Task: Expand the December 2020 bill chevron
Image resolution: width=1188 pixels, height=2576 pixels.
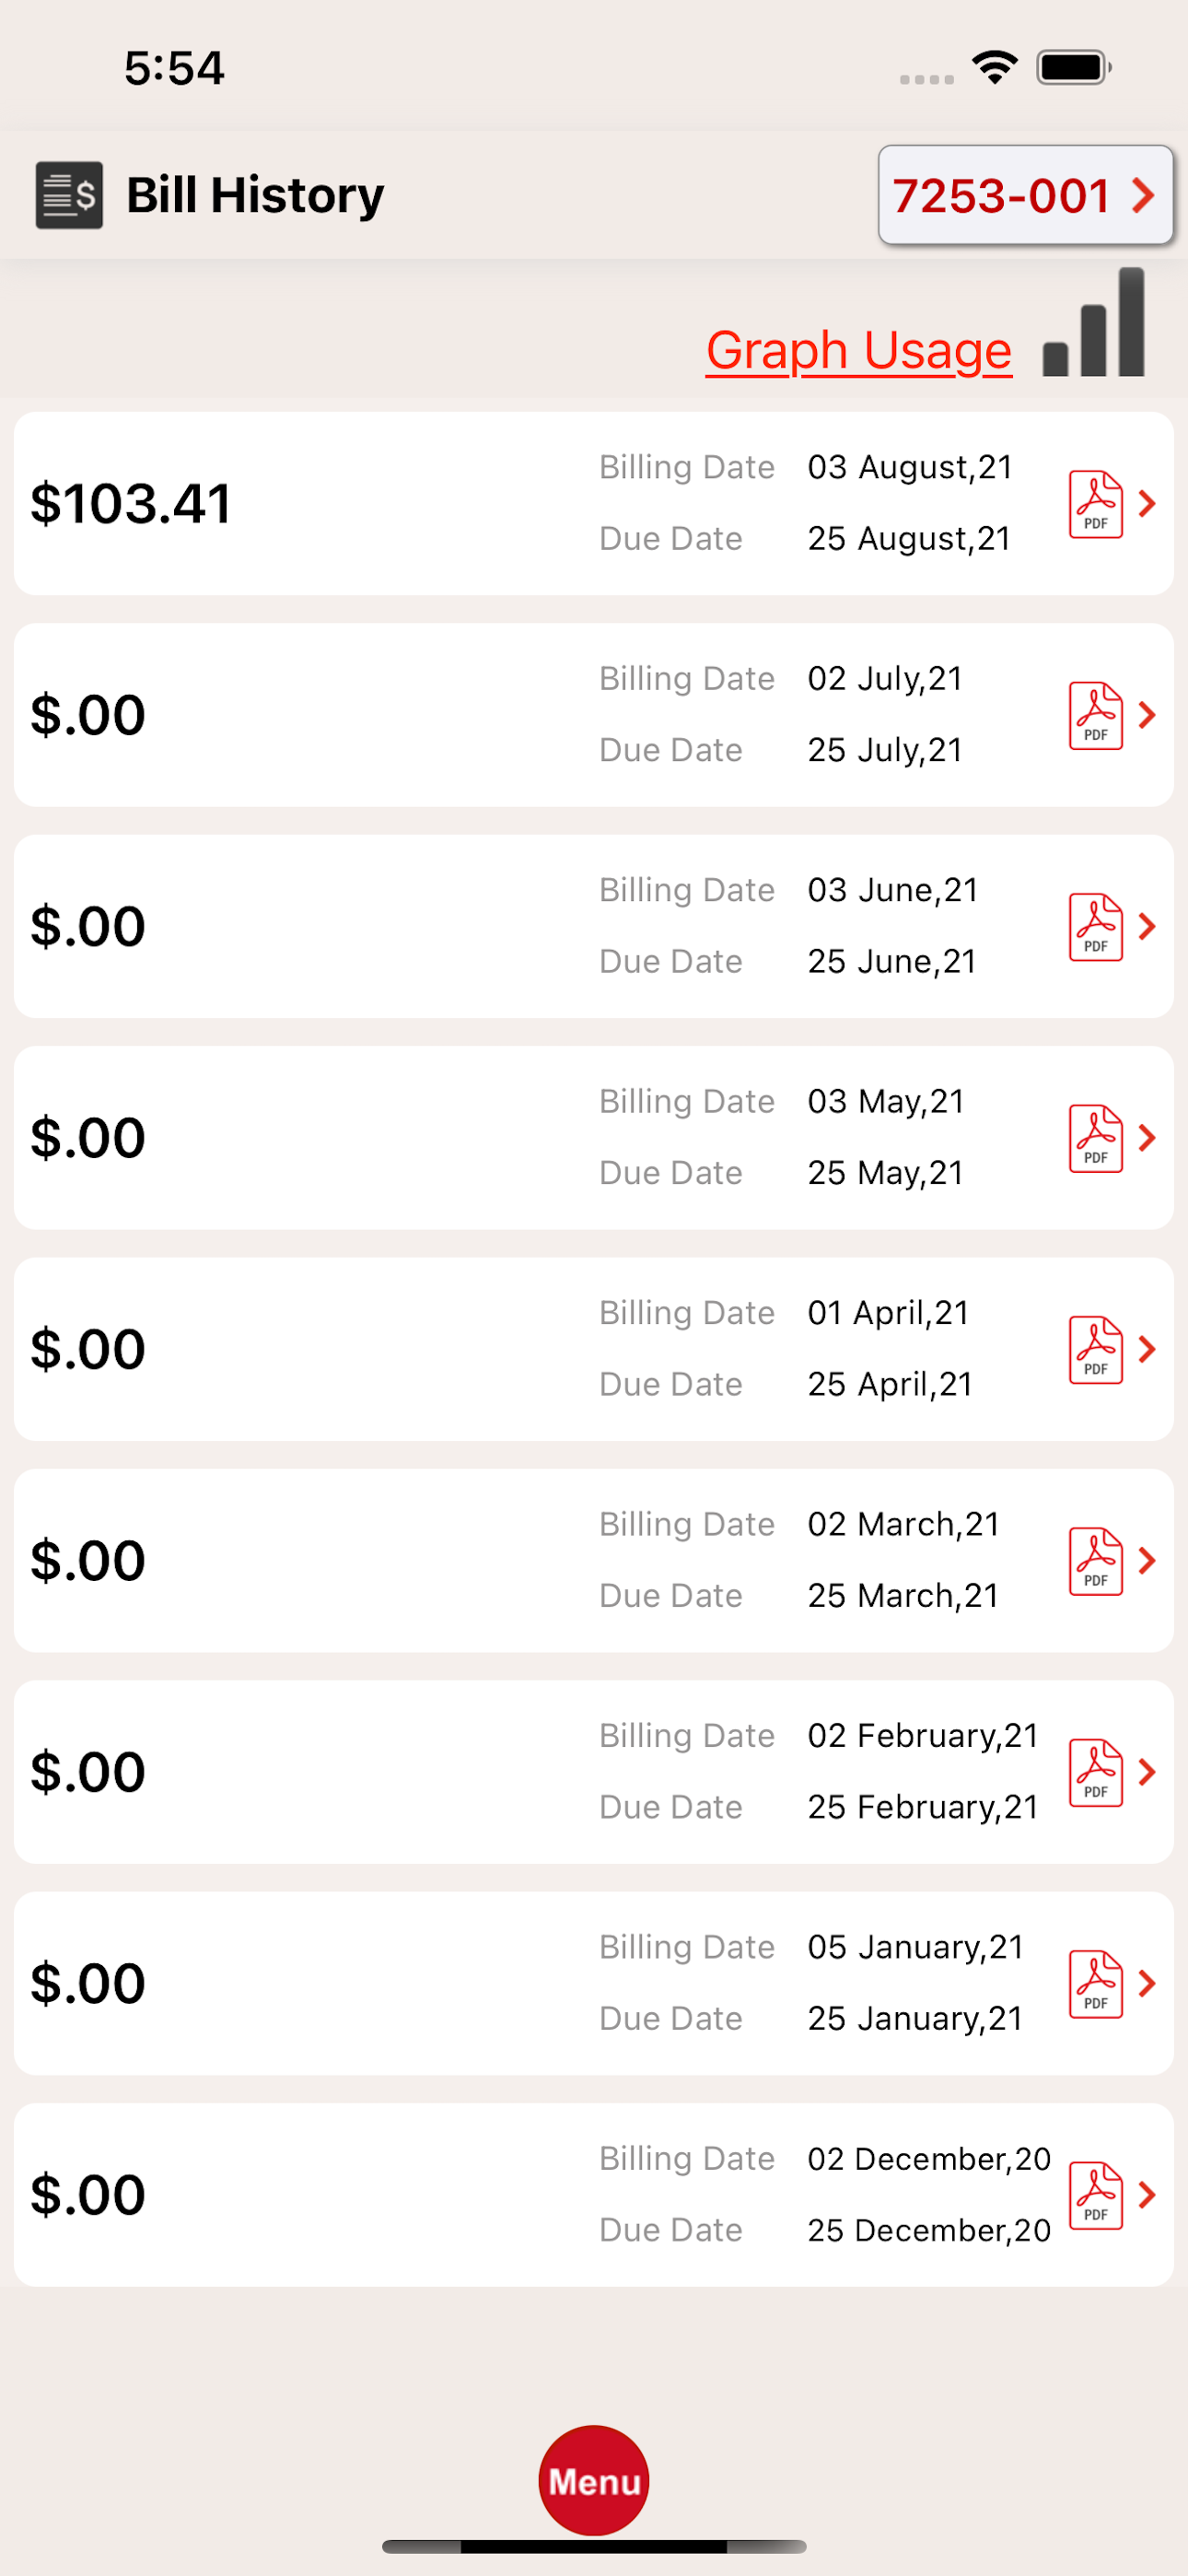Action: (x=1148, y=2195)
